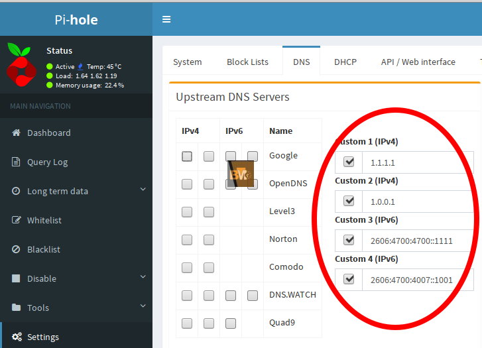This screenshot has width=482, height=348.
Task: Toggle the sidebar hamburger menu icon
Action: click(166, 19)
